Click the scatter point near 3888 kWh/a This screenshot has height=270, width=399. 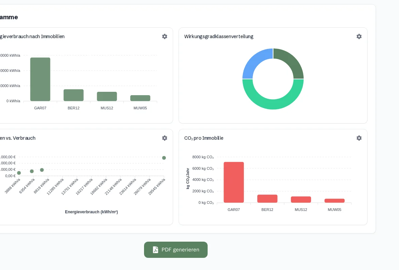click(19, 173)
